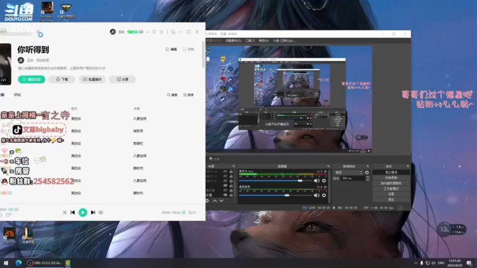Toggle lyrics display icon in music player
The image size is (477, 268).
click(x=184, y=213)
